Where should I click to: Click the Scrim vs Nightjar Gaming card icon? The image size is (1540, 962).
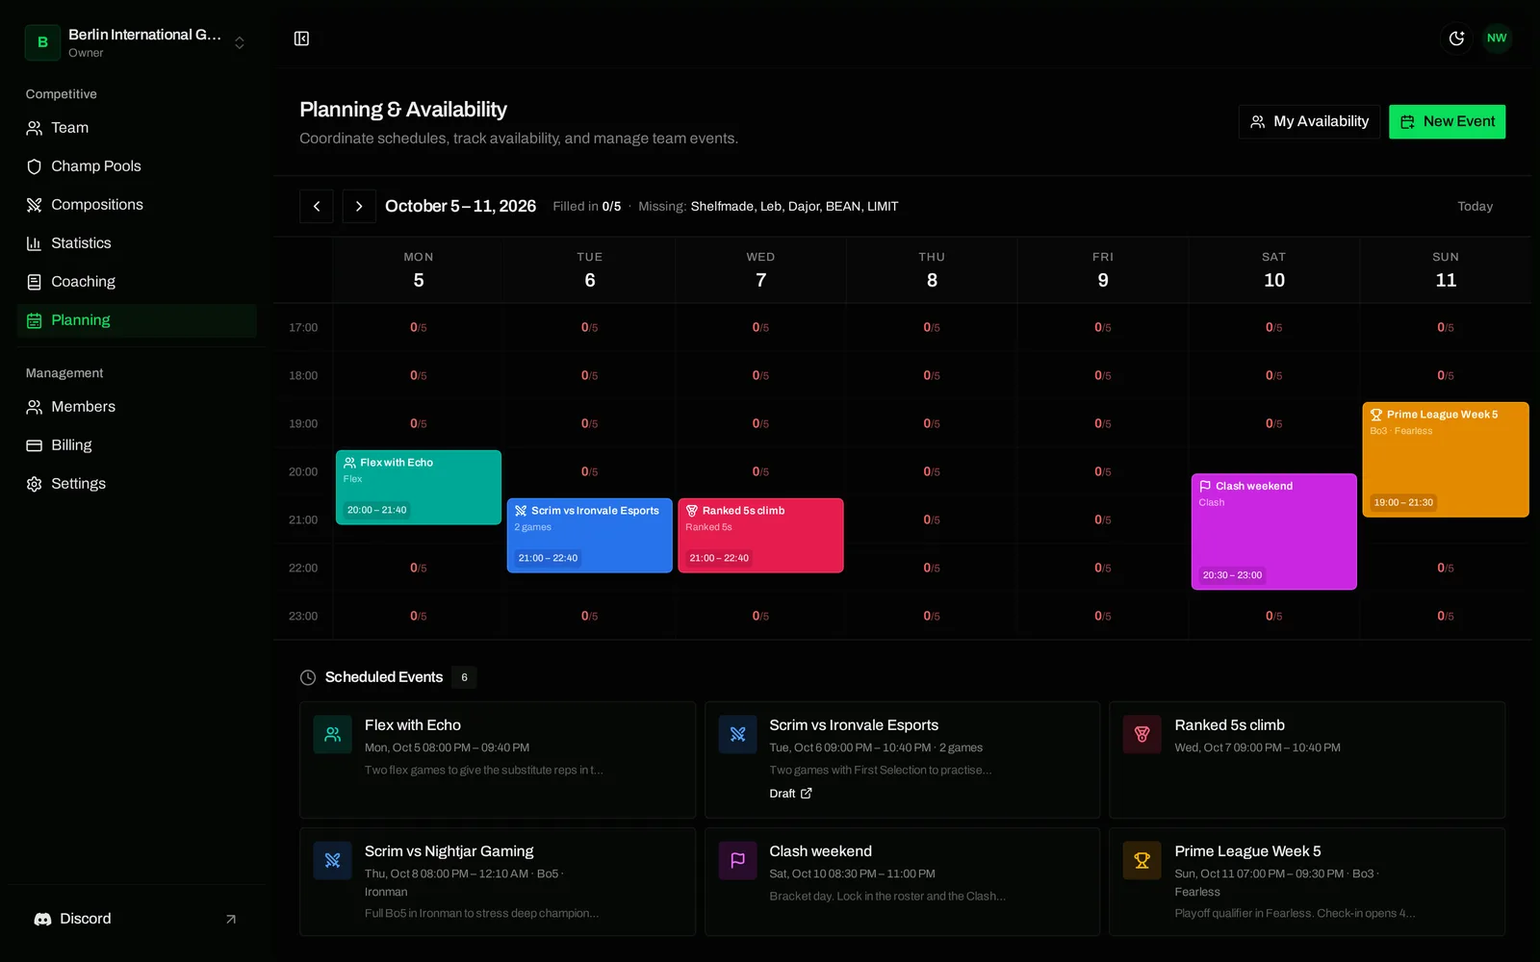[x=333, y=861]
